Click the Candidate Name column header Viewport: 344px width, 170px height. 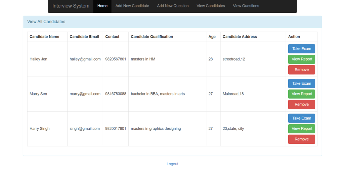click(44, 37)
